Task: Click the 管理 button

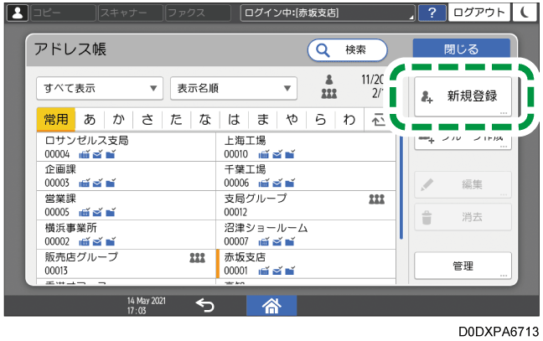Action: pos(463,266)
